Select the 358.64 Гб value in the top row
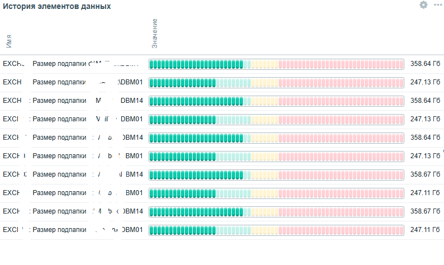The width and height of the screenshot is (444, 265). [424, 64]
